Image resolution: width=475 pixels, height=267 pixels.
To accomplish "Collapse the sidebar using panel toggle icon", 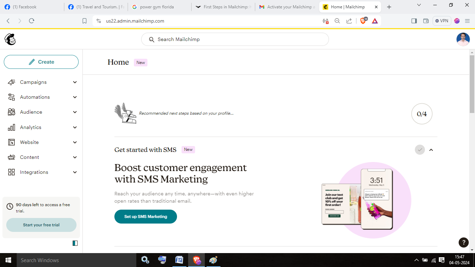I will click(75, 243).
